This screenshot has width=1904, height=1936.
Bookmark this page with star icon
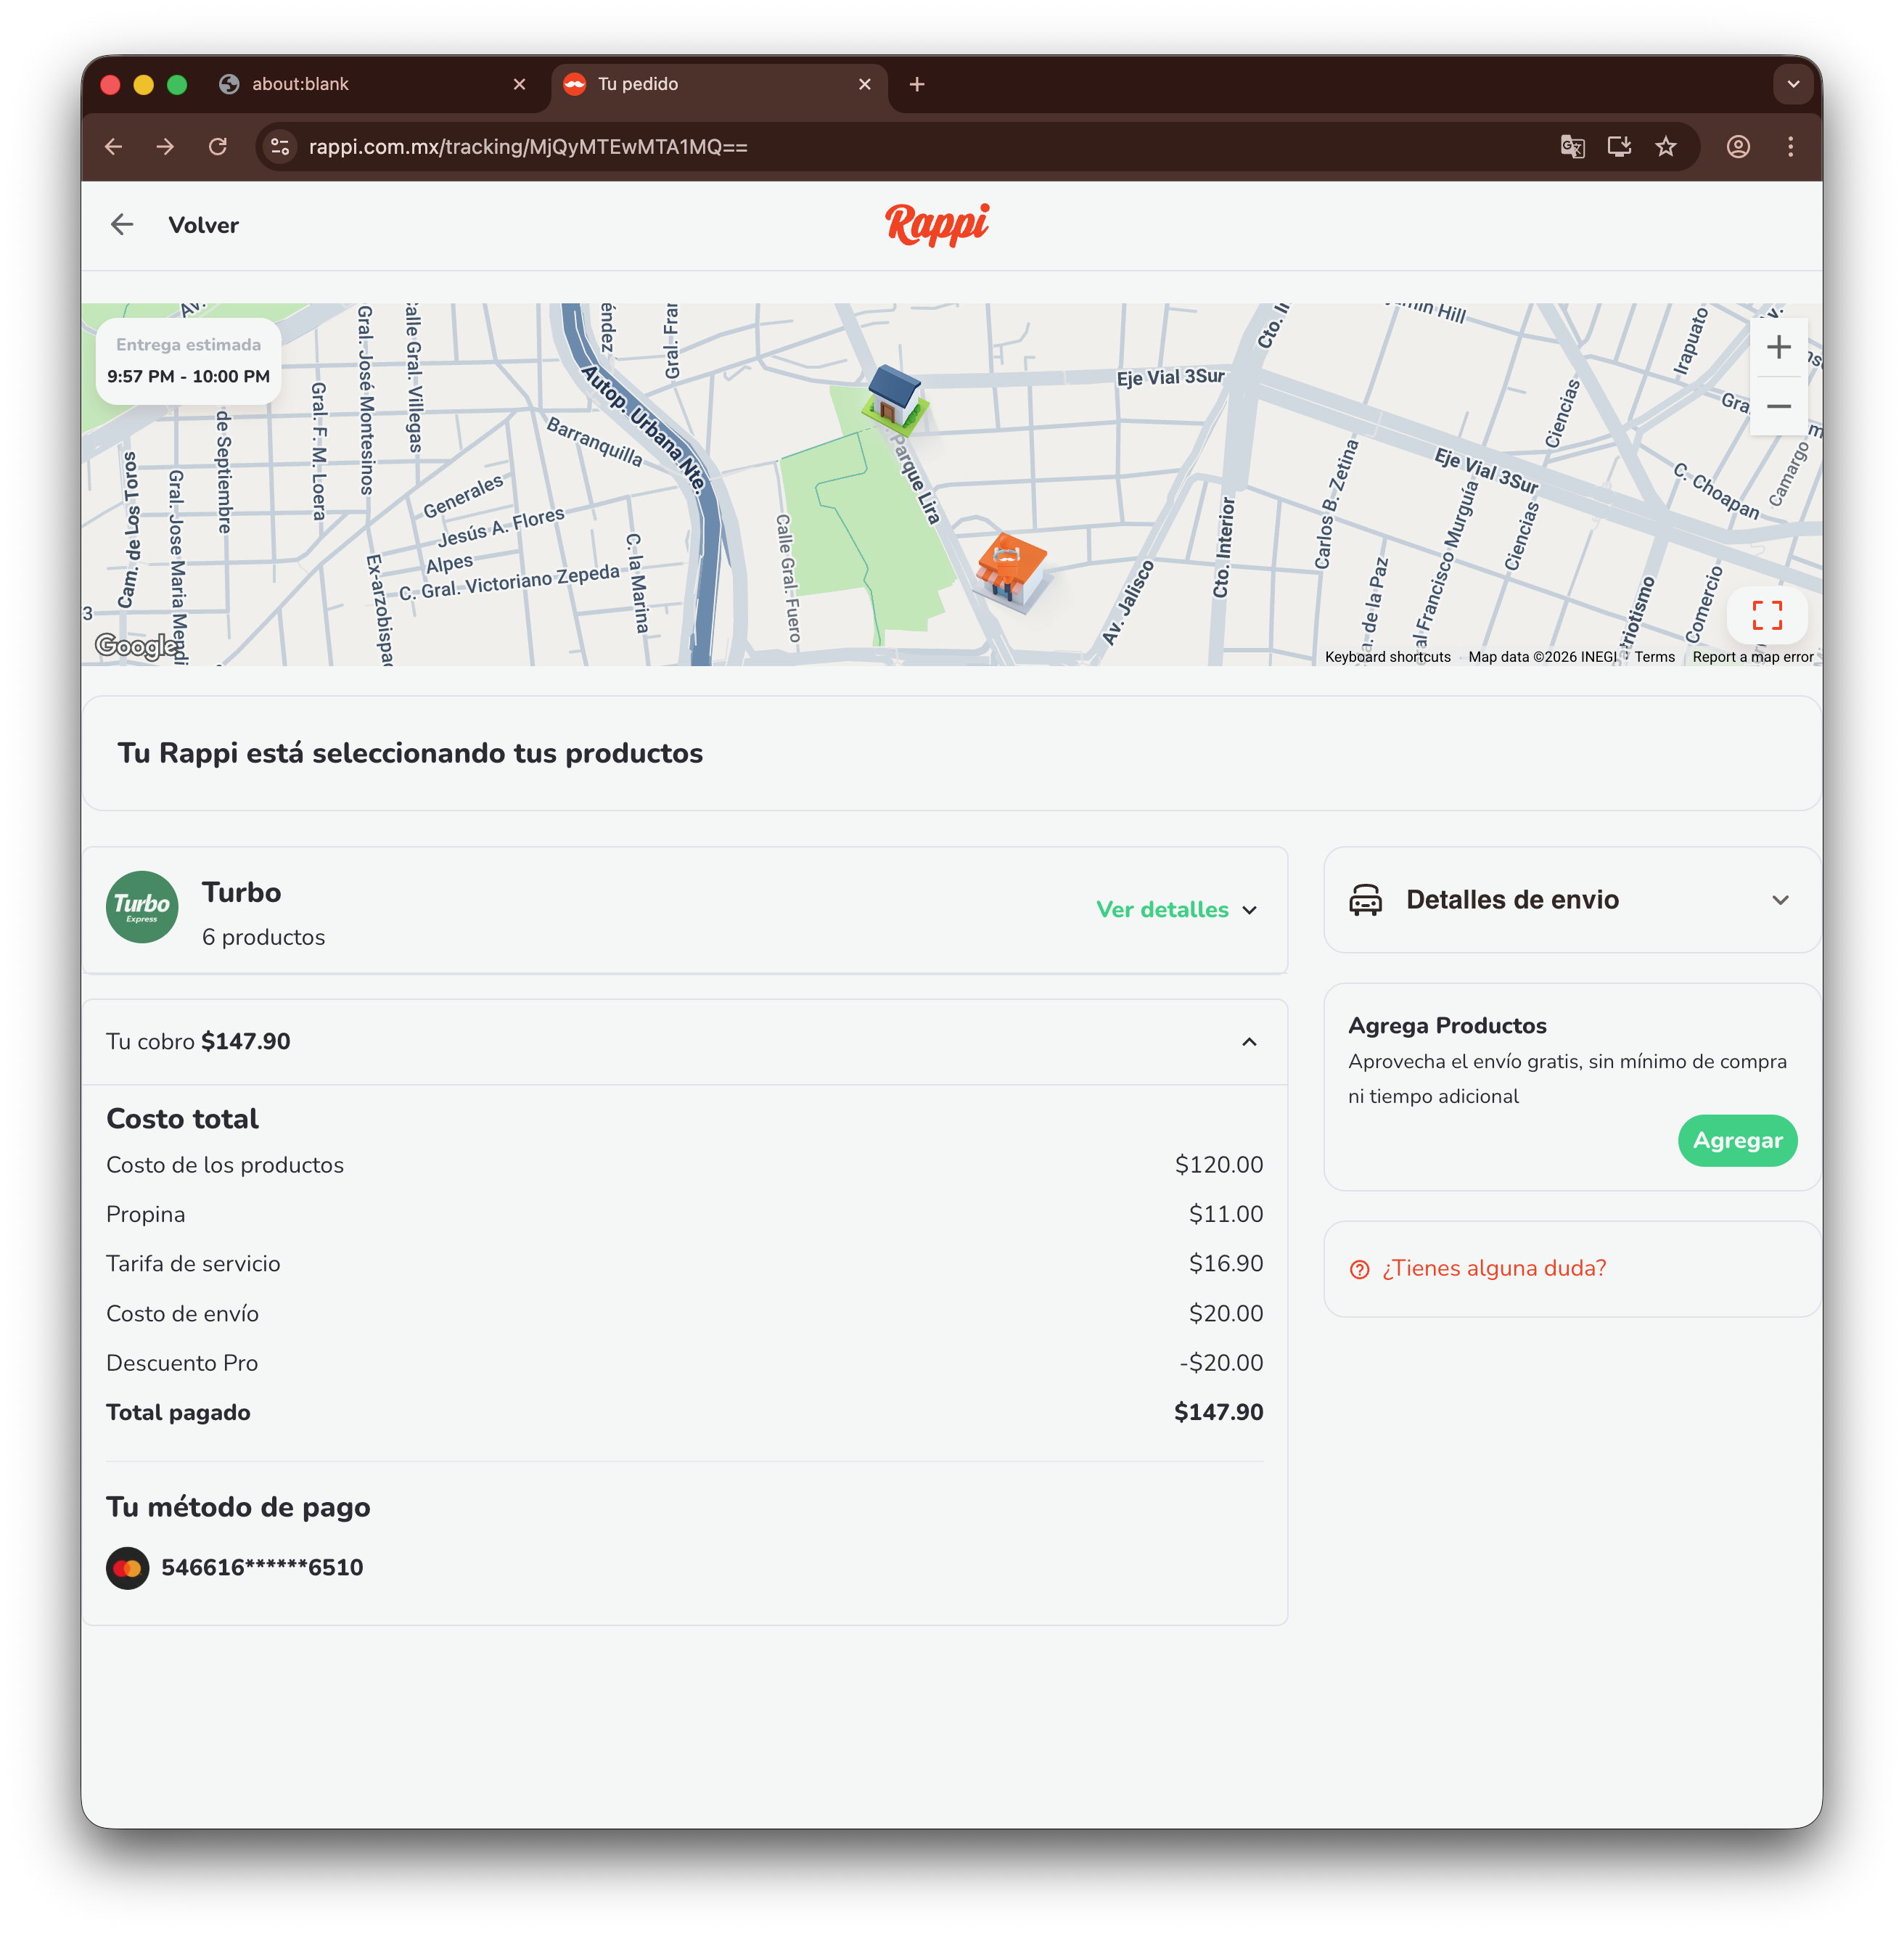click(x=1665, y=147)
